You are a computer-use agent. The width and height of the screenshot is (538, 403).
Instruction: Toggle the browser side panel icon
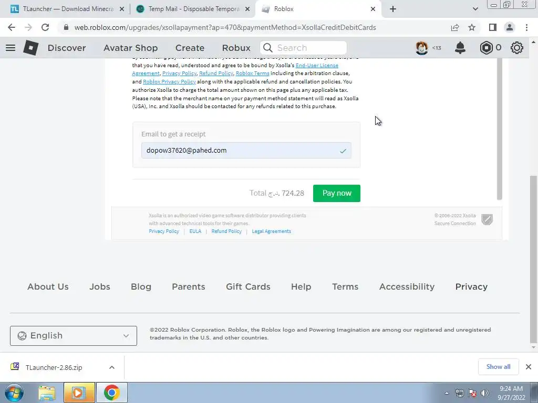(x=493, y=27)
